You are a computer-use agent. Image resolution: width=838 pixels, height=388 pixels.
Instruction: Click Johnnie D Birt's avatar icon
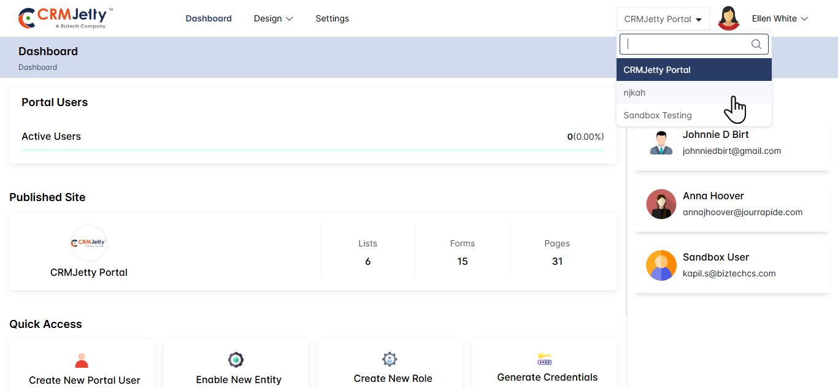[661, 143]
